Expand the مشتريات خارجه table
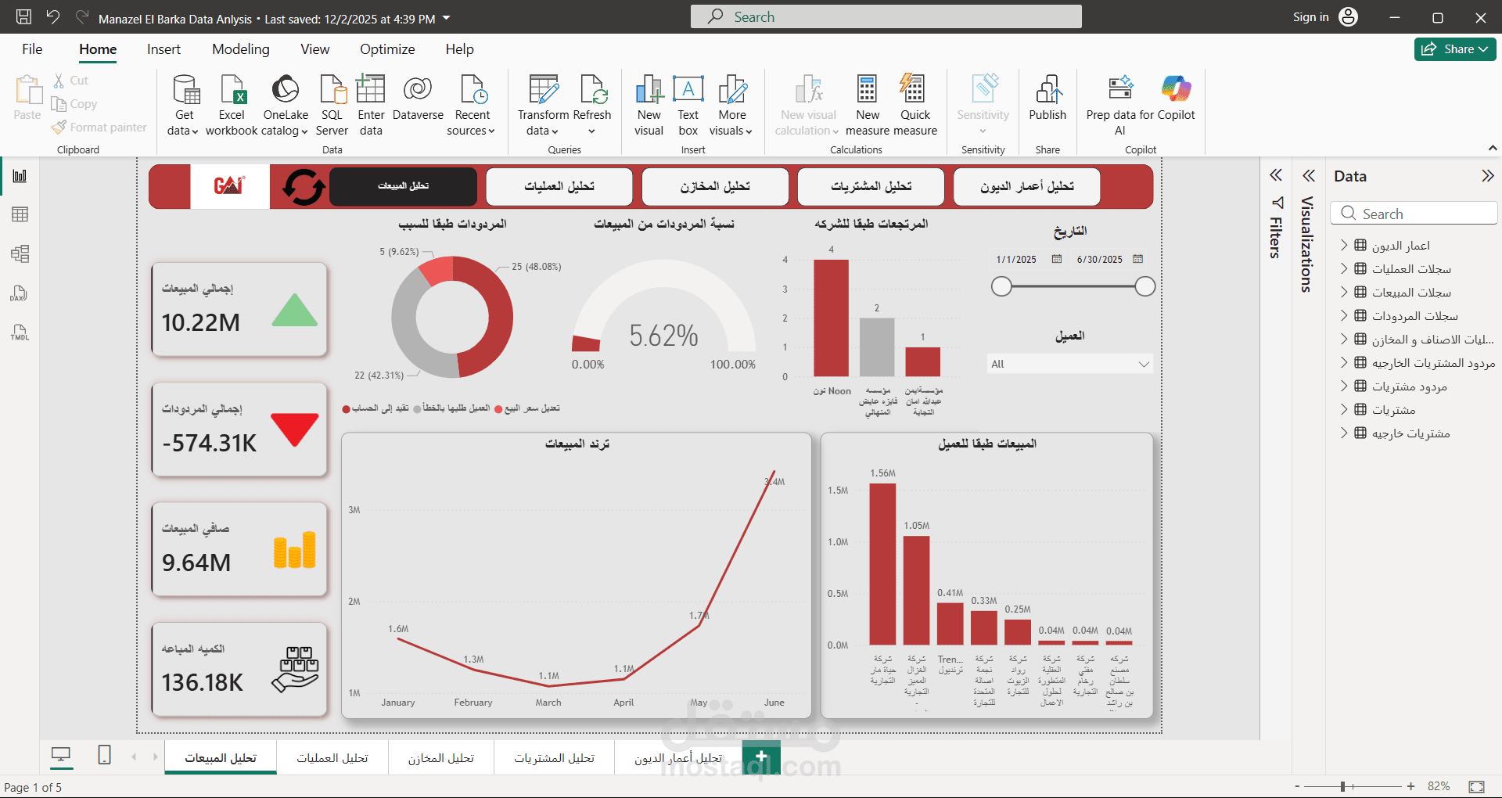The height and width of the screenshot is (798, 1502). [x=1344, y=433]
